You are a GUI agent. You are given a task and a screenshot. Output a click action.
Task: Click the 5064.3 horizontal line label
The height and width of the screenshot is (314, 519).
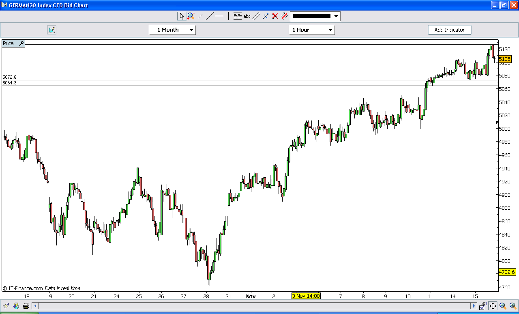pyautogui.click(x=9, y=83)
